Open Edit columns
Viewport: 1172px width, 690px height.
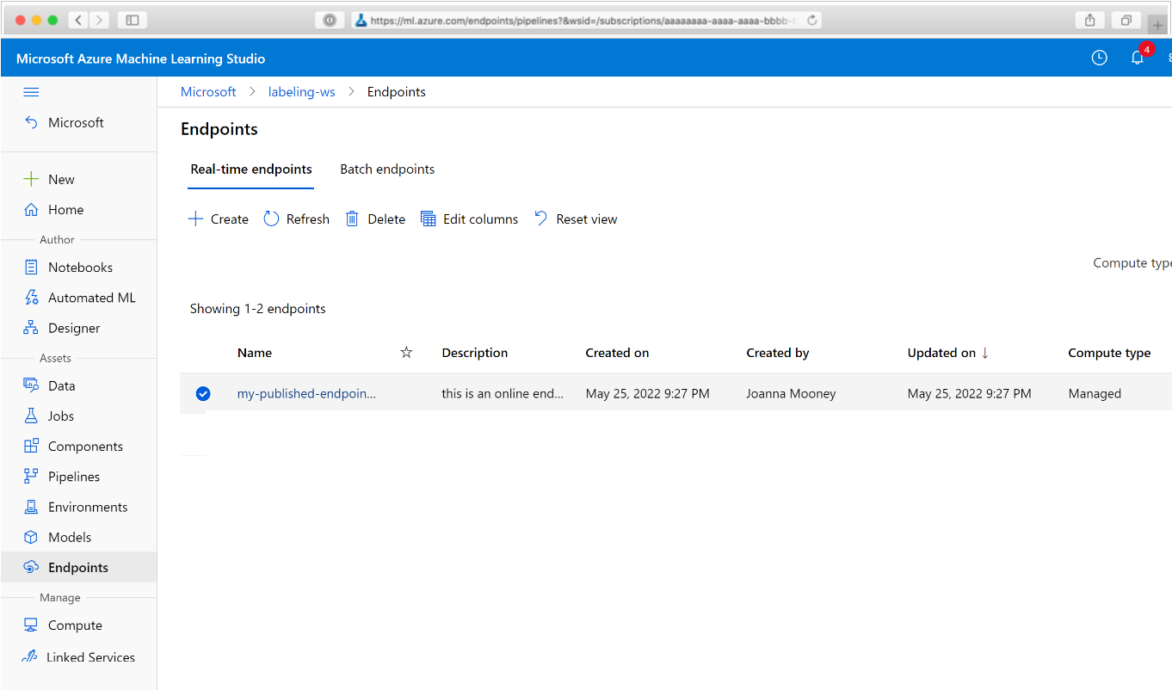pyautogui.click(x=470, y=219)
